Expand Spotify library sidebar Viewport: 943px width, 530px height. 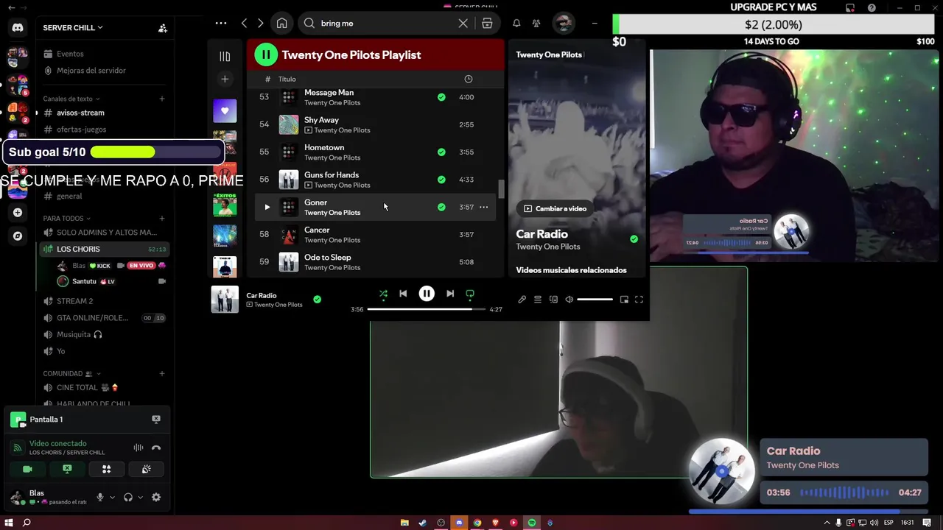tap(225, 56)
